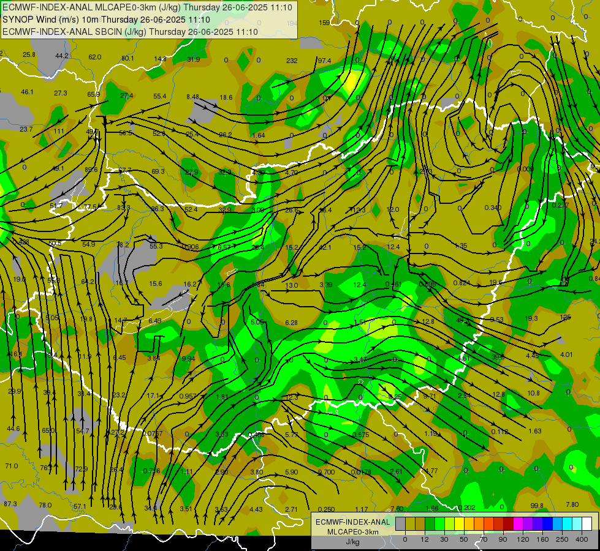The height and width of the screenshot is (551, 600).
Task: Click map value 0.202
Action: click(466, 508)
